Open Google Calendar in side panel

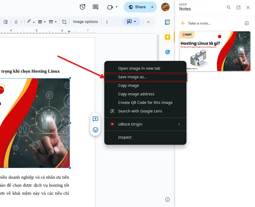point(167,22)
